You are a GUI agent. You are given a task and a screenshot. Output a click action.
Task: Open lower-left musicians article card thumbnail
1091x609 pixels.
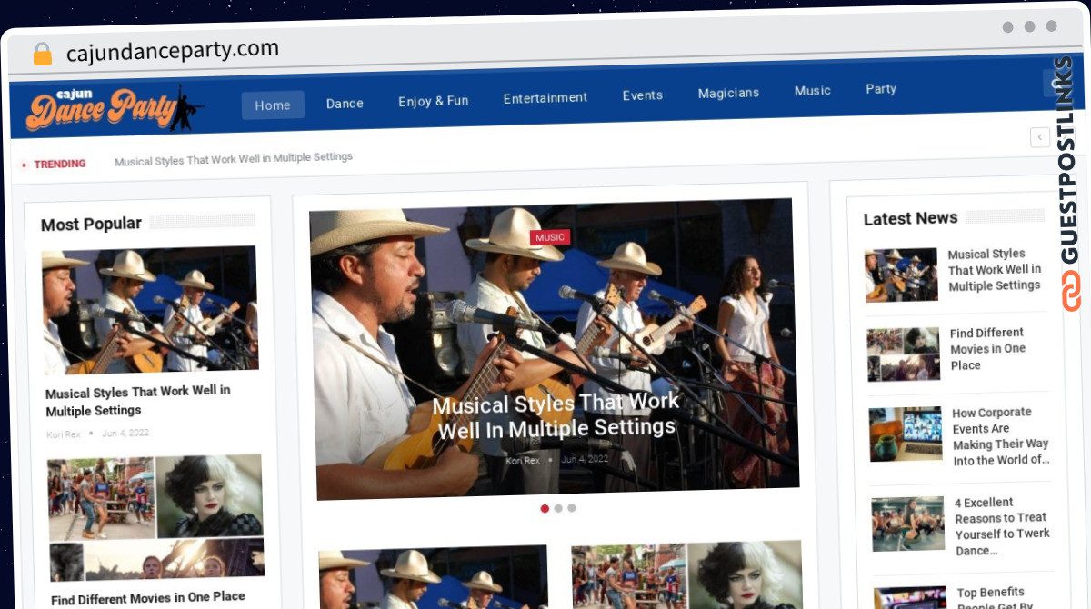click(x=434, y=577)
